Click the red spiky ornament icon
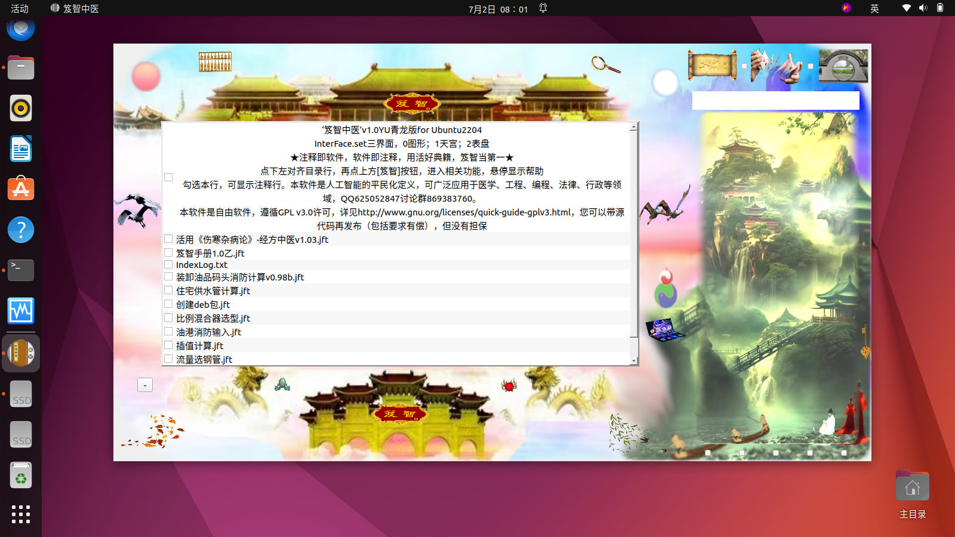 509,386
